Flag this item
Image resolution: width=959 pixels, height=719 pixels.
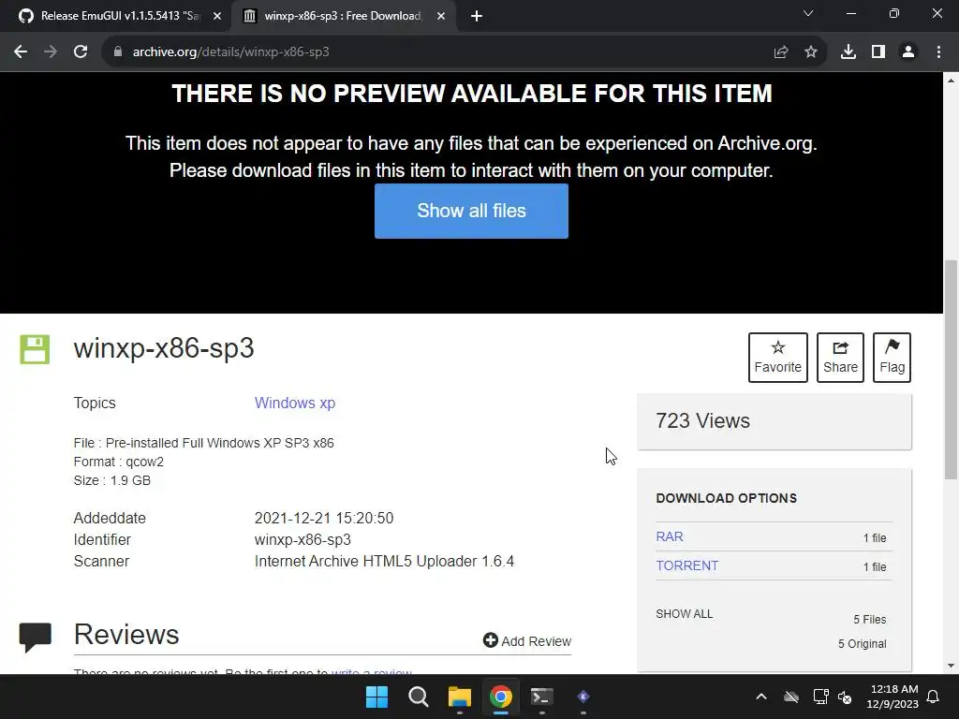[892, 358]
